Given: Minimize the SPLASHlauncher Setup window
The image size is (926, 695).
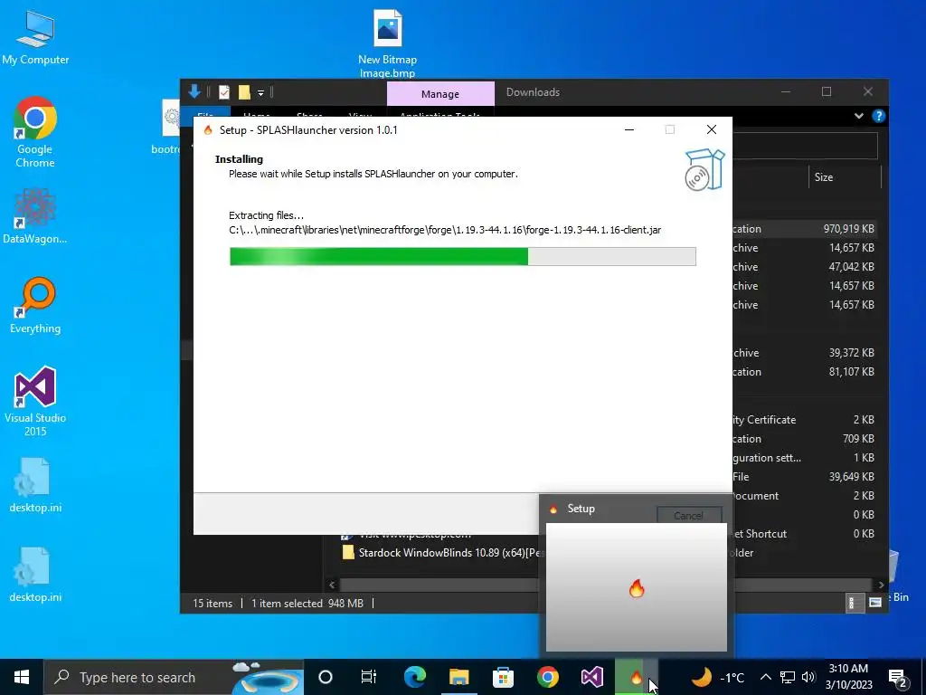Looking at the screenshot, I should tap(629, 130).
